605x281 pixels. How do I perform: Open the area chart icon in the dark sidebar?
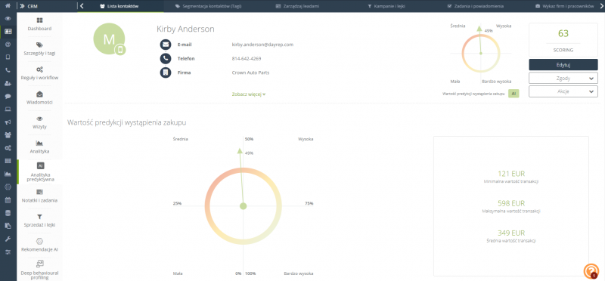8,174
